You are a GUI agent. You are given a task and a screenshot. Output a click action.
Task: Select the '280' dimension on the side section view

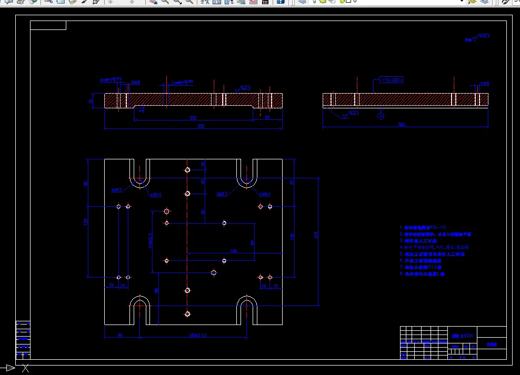401,125
